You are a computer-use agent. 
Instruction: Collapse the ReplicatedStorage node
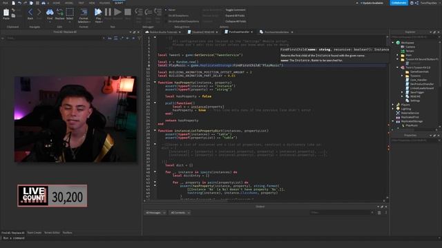[393, 121]
